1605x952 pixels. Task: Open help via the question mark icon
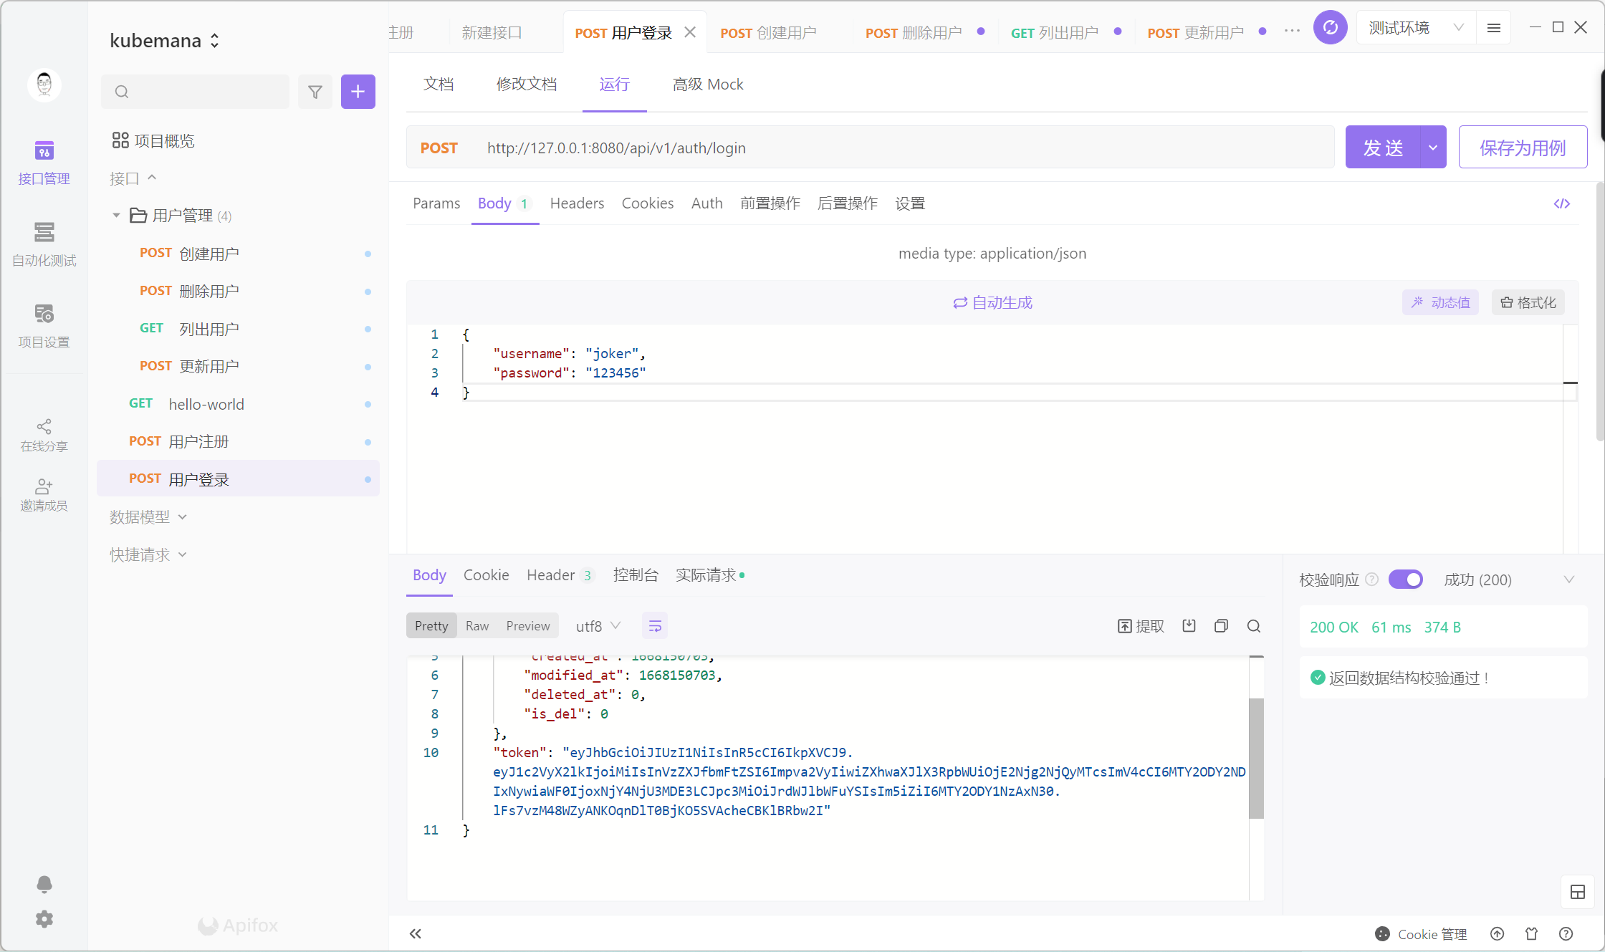tap(1566, 933)
